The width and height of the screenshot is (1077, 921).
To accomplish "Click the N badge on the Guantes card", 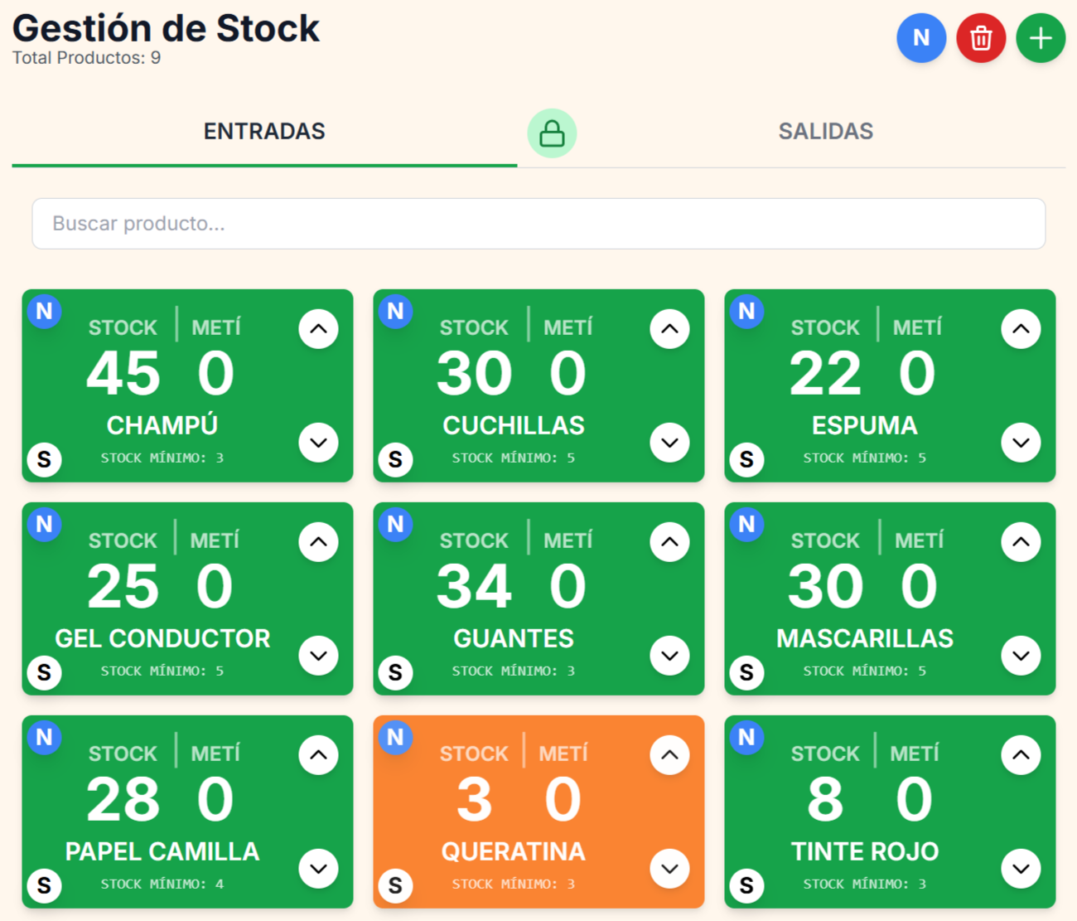I will pos(396,525).
